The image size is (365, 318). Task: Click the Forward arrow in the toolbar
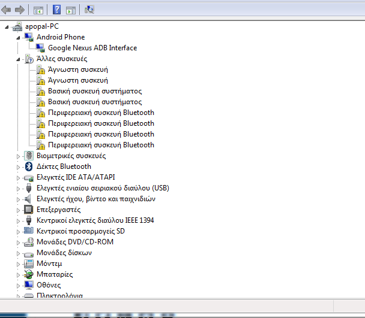tap(19, 10)
